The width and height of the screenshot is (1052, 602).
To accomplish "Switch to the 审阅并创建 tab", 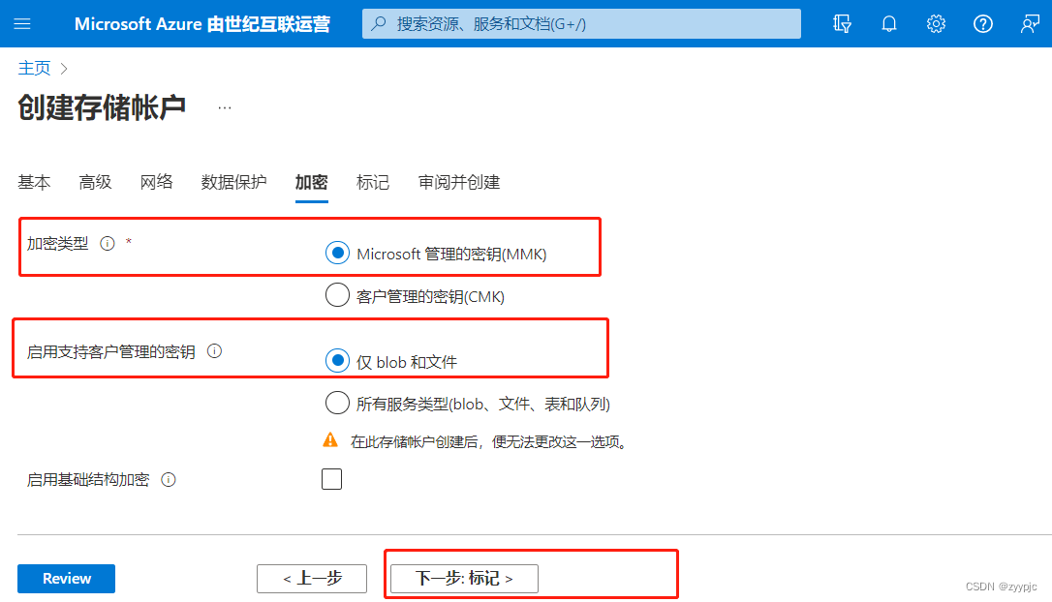I will click(x=459, y=182).
